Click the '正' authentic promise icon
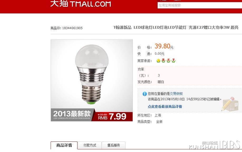This screenshot has height=152, width=242. click(168, 60)
